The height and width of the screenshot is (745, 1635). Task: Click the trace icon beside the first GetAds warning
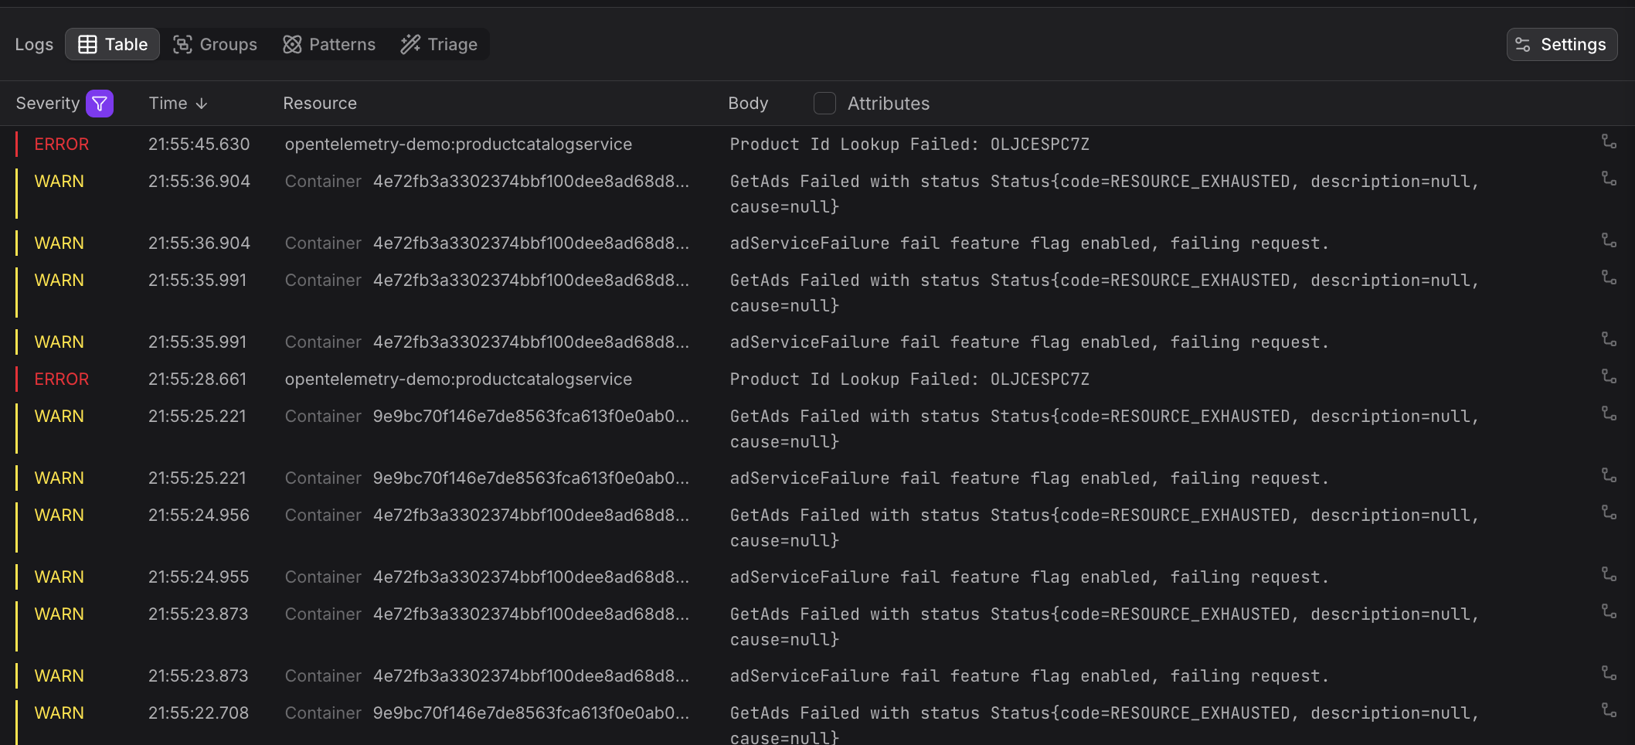1610,179
